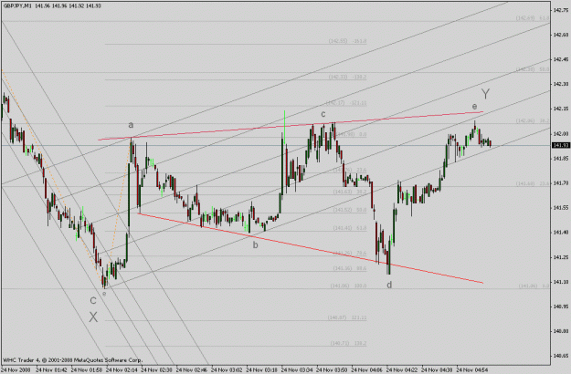Click the '24 Nov 04:54' time label
571x374 pixels.
(471, 369)
